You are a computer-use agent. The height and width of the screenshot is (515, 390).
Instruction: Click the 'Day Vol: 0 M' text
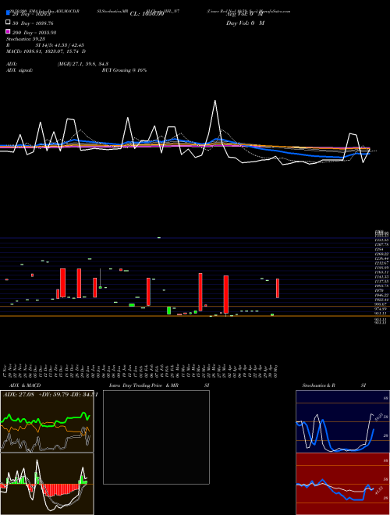tap(246, 23)
